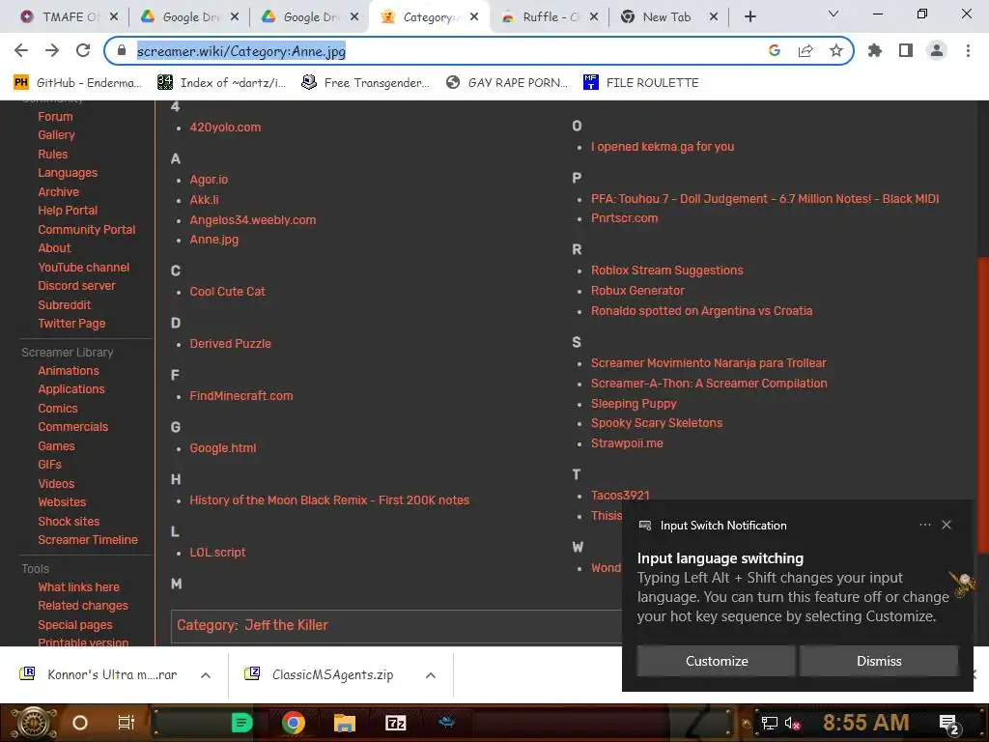
Task: Toggle the browser side panel
Action: [906, 50]
